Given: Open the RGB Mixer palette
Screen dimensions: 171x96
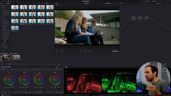Looking at the screenshot, I should point(18,64).
